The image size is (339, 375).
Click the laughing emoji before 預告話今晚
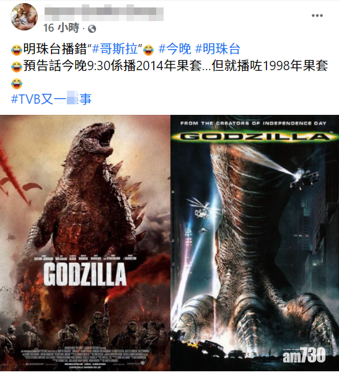coord(17,66)
